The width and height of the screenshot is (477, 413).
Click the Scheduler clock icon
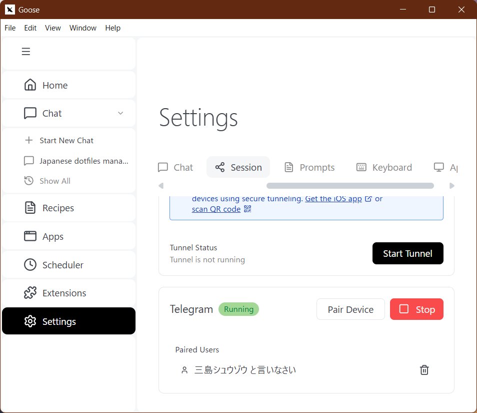(x=30, y=265)
